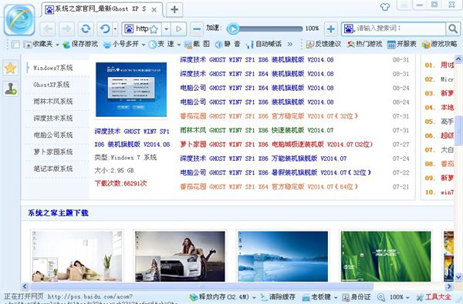Viewport: 463px width, 304px height.
Task: Go back with the left arrow button
Action: coord(48,29)
